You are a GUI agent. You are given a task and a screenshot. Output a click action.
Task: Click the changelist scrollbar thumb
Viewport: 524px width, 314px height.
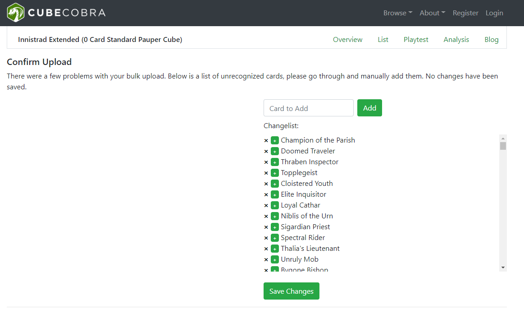(x=503, y=146)
